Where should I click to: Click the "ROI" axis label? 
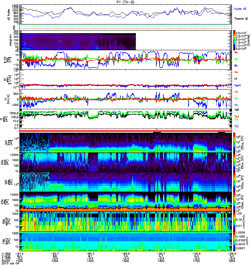coord(14,27)
